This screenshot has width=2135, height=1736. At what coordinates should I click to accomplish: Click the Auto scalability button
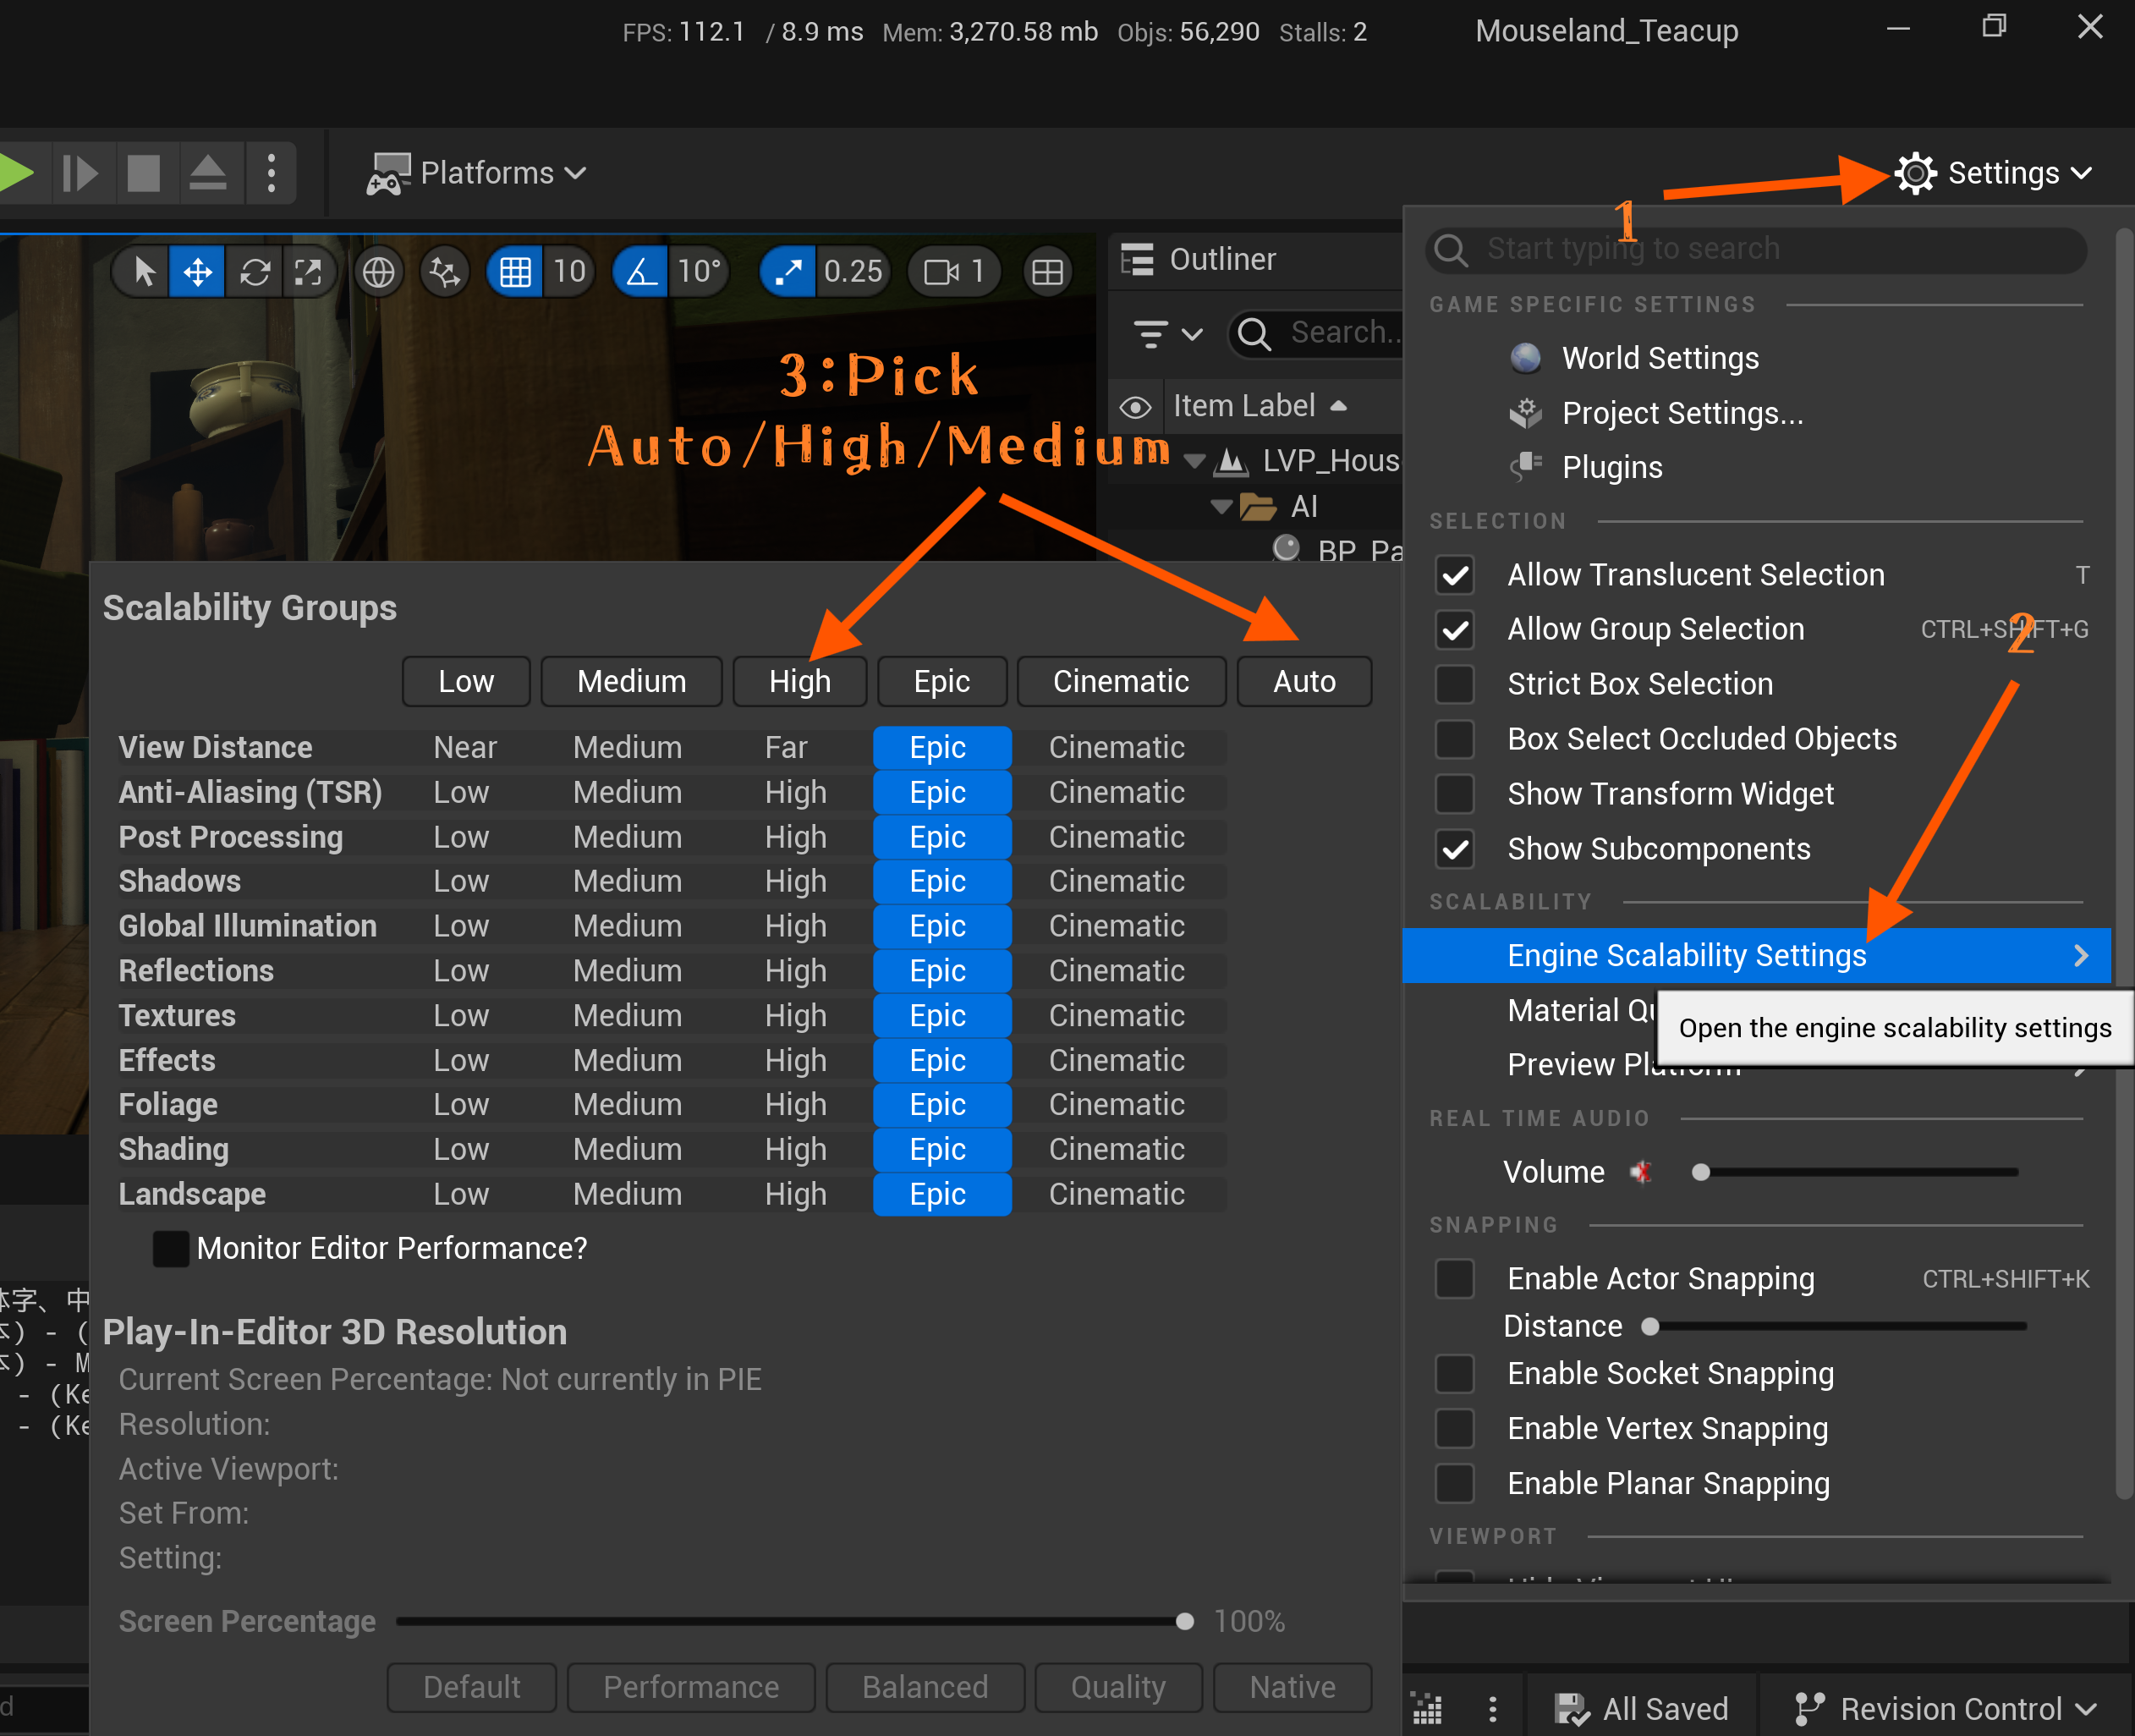click(x=1304, y=682)
